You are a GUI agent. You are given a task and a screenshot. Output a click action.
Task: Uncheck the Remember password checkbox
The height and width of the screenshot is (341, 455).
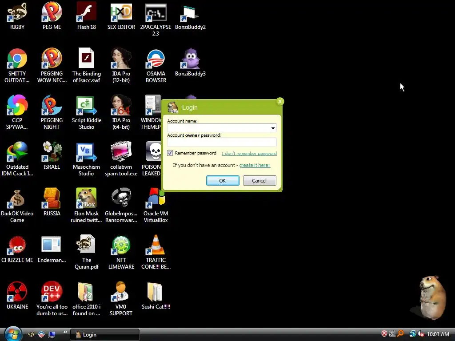[170, 153]
